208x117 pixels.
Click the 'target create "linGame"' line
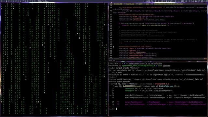coord(124,68)
